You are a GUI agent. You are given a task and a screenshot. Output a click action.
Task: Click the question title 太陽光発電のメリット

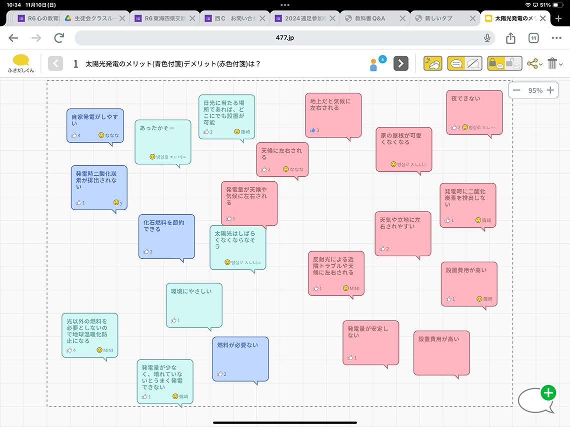[172, 64]
